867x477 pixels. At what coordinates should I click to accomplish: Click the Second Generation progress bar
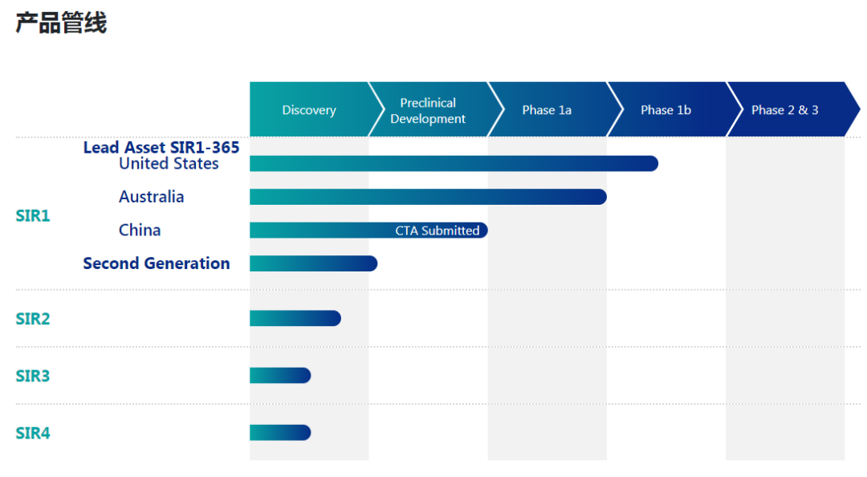click(x=313, y=263)
